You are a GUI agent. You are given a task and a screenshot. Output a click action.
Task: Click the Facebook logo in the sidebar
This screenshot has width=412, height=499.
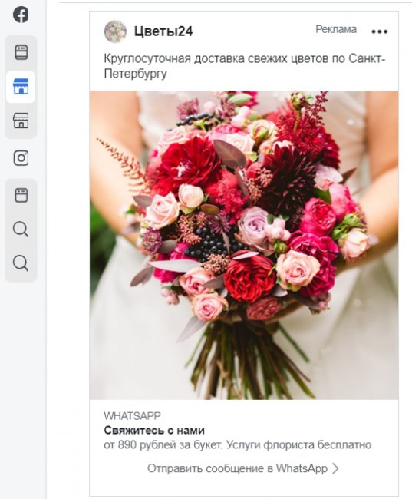(21, 15)
